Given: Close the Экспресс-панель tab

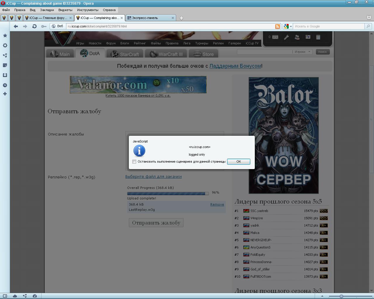Looking at the screenshot, I should point(173,18).
